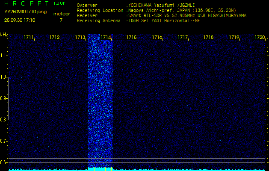
Task: Click the date stamp 25.09.30 17:10
Action: (20, 20)
